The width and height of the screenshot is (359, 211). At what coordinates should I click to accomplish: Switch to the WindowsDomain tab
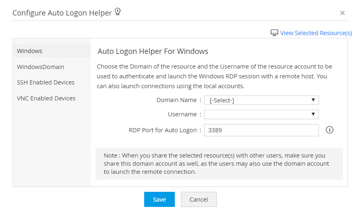pos(40,67)
